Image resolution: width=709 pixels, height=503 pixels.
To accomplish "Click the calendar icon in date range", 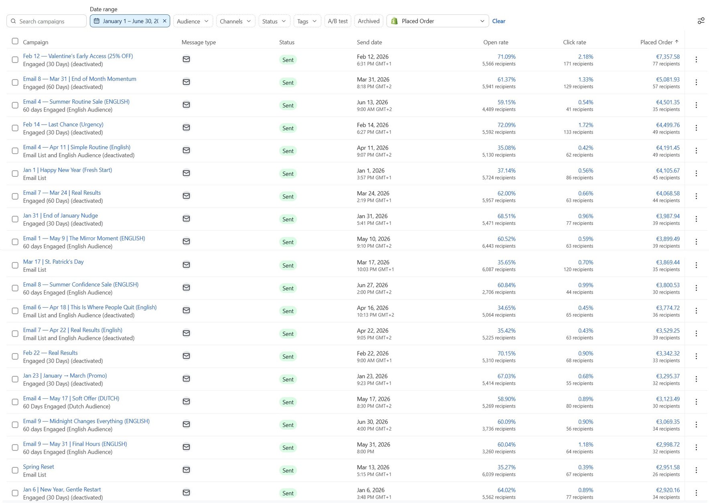I will pyautogui.click(x=97, y=21).
